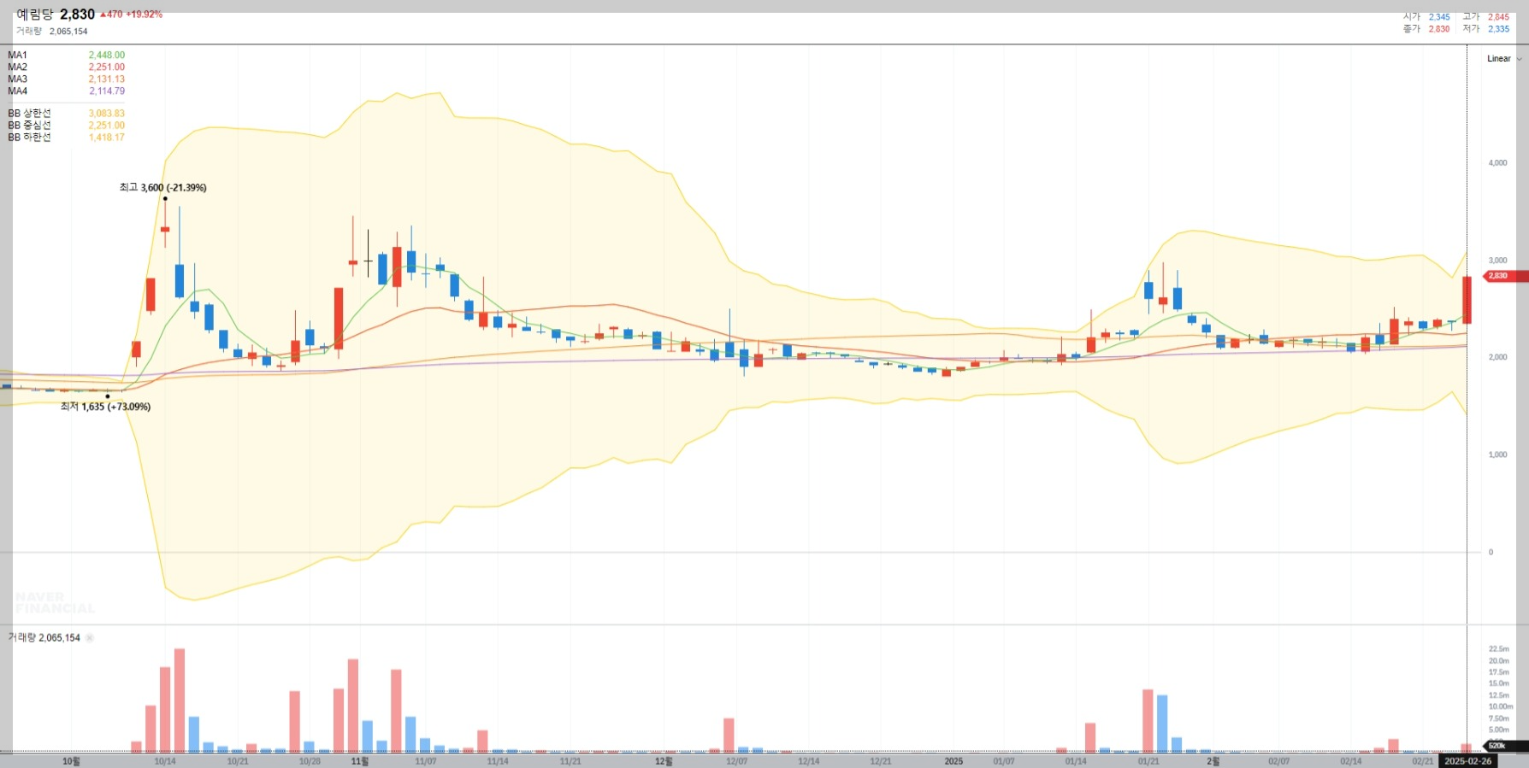Click the 22.5m volume axis label

(1498, 649)
